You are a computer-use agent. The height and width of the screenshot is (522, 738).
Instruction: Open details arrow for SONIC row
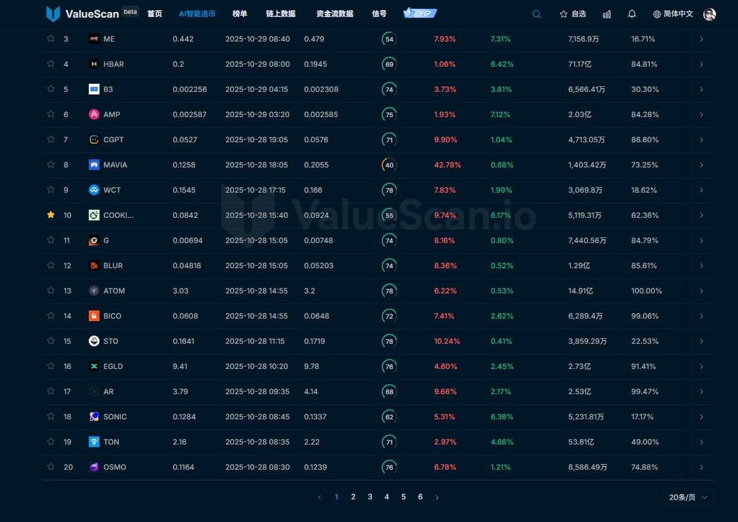(701, 417)
